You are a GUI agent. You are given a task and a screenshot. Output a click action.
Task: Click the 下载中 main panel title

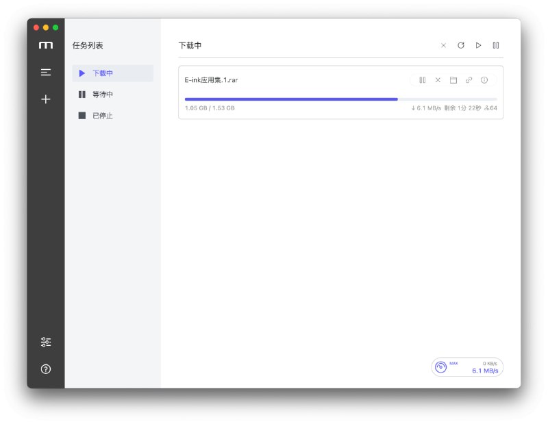pyautogui.click(x=190, y=45)
